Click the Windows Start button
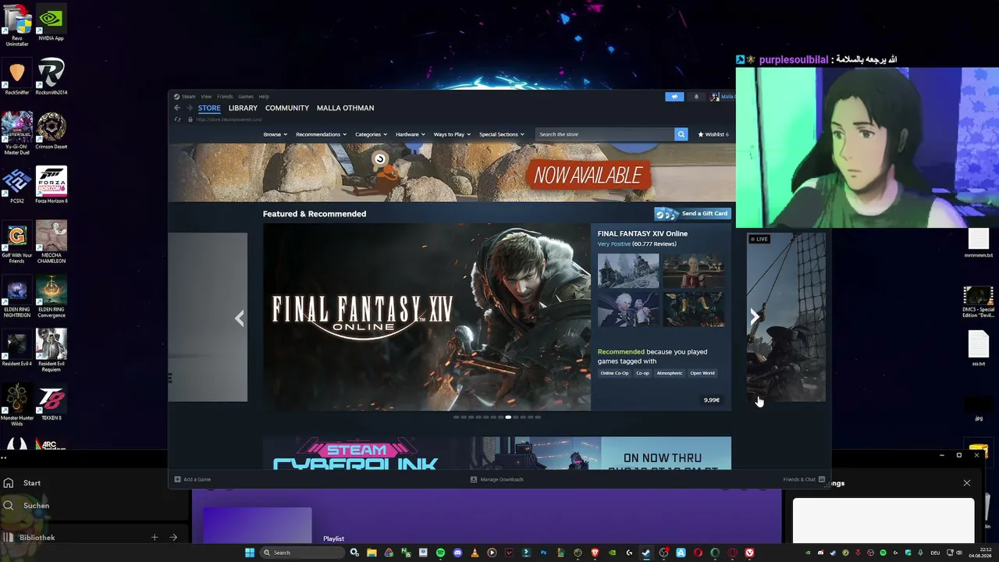The width and height of the screenshot is (999, 562). (250, 553)
